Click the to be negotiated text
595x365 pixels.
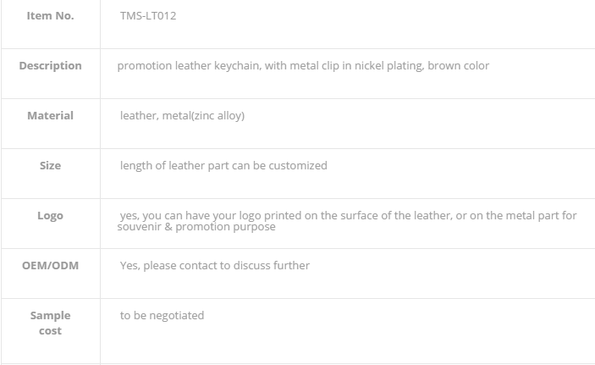pyautogui.click(x=162, y=316)
